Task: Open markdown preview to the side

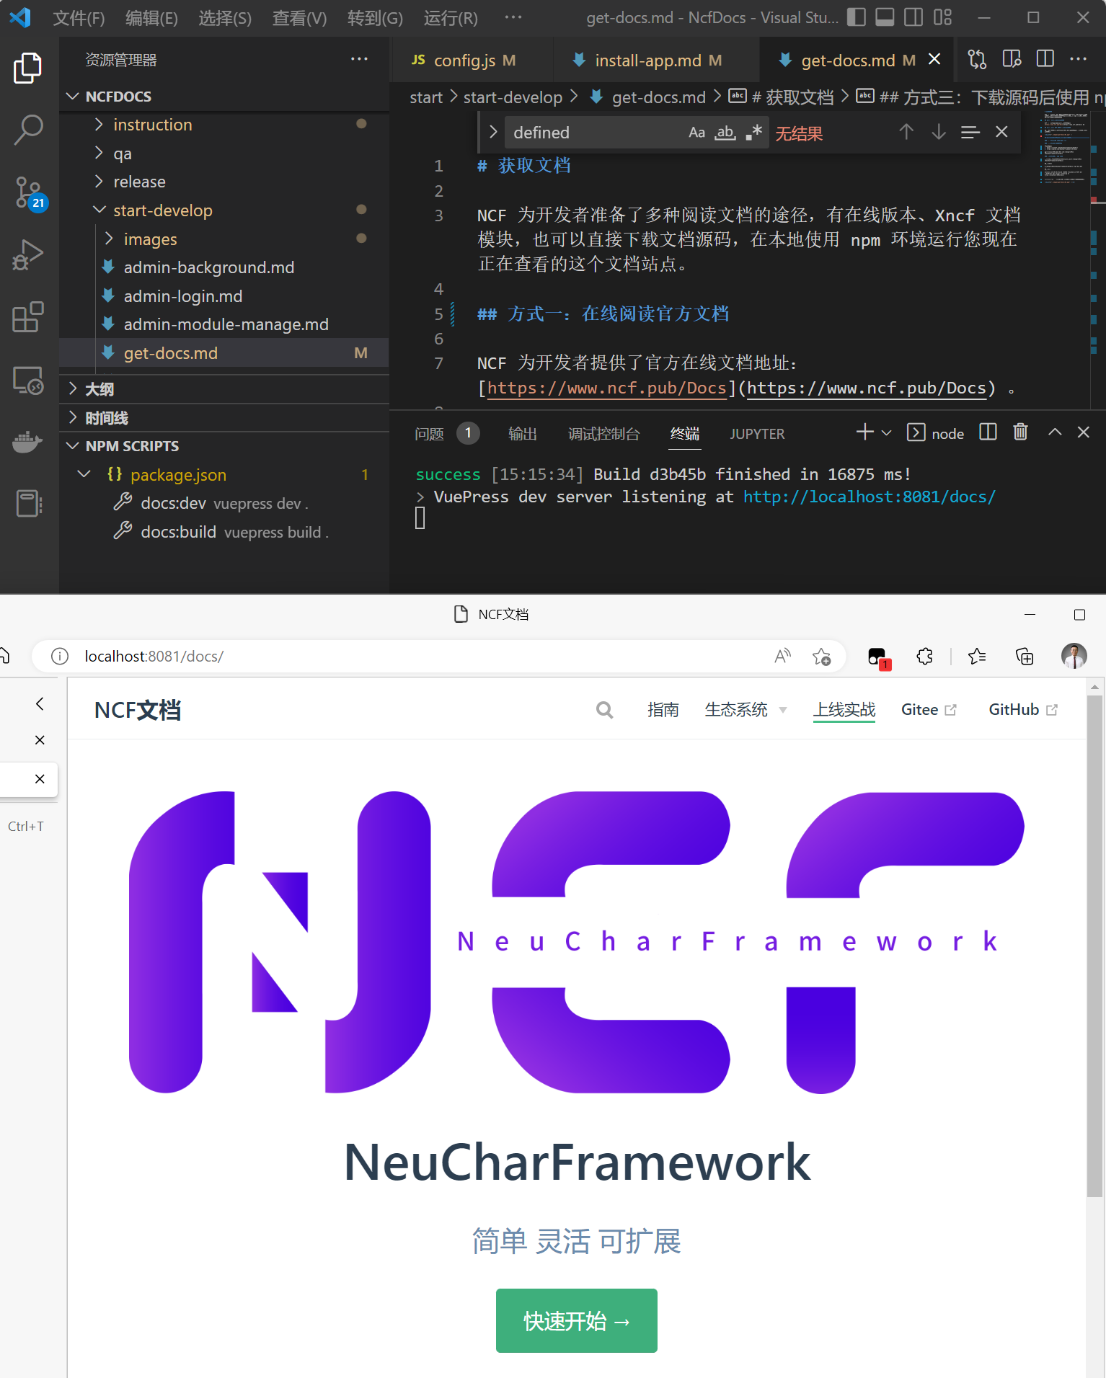Action: point(1012,59)
